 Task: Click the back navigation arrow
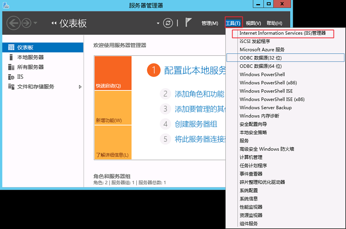coord(13,23)
